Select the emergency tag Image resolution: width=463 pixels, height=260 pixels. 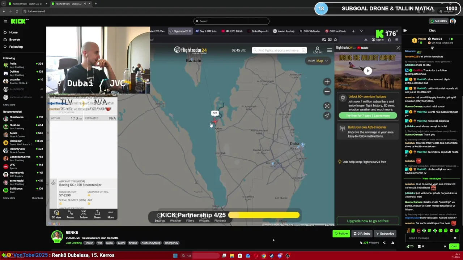coord(171,243)
